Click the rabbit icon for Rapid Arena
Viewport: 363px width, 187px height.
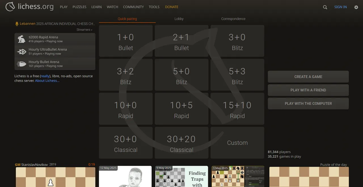click(x=22, y=39)
